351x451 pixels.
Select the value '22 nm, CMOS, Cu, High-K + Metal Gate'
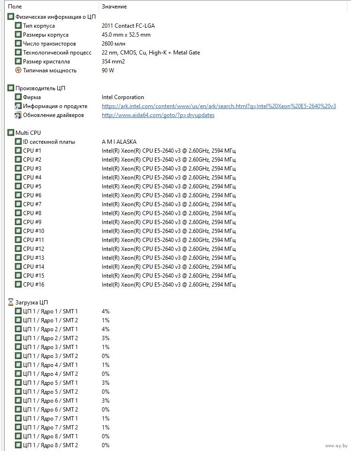151,52
